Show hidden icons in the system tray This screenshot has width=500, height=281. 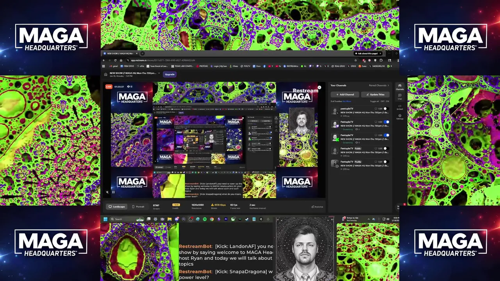pos(368,219)
